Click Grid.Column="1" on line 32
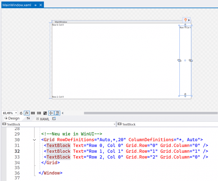 point(180,151)
